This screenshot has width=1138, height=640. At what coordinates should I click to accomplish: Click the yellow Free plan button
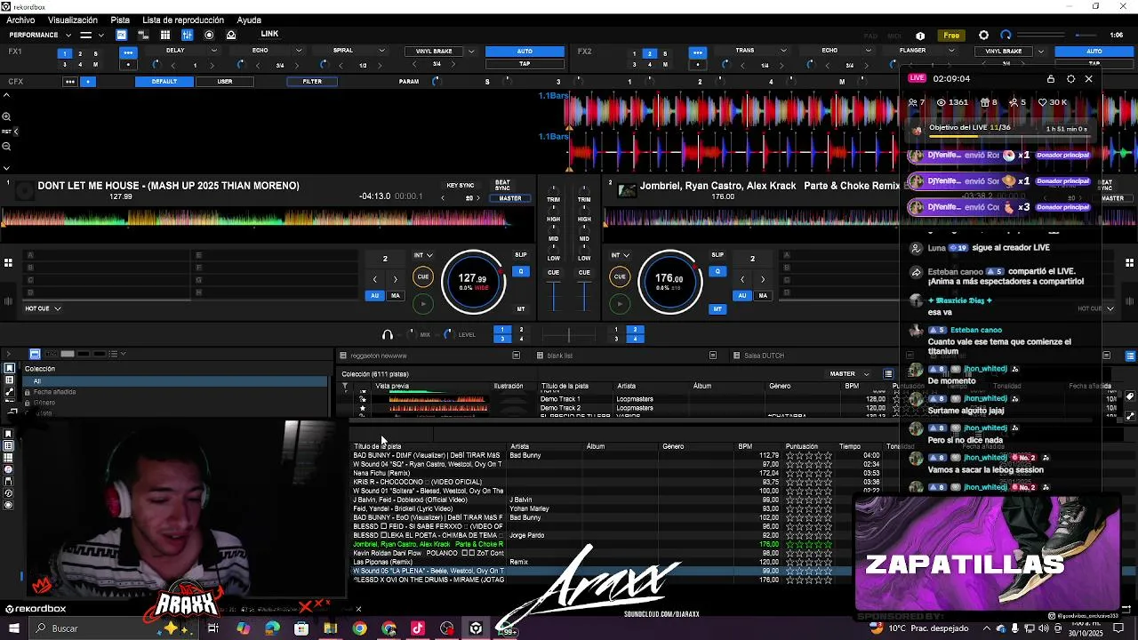point(951,36)
